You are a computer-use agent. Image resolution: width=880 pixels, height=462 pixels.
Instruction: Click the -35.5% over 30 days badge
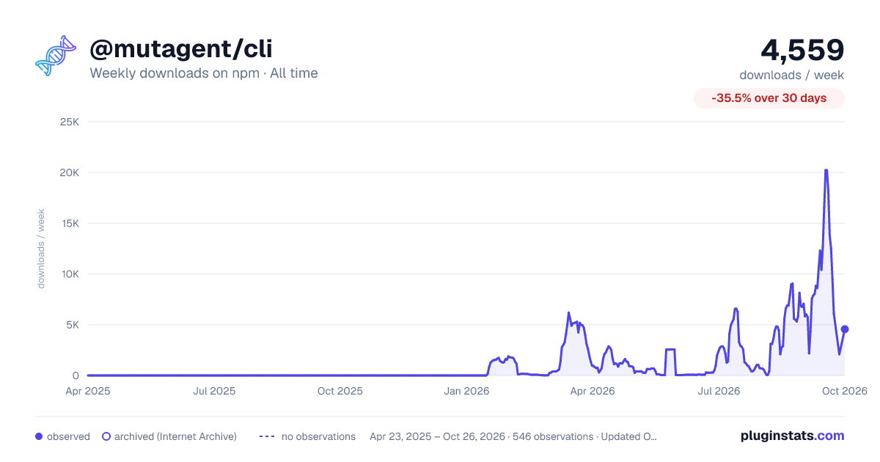coord(769,98)
